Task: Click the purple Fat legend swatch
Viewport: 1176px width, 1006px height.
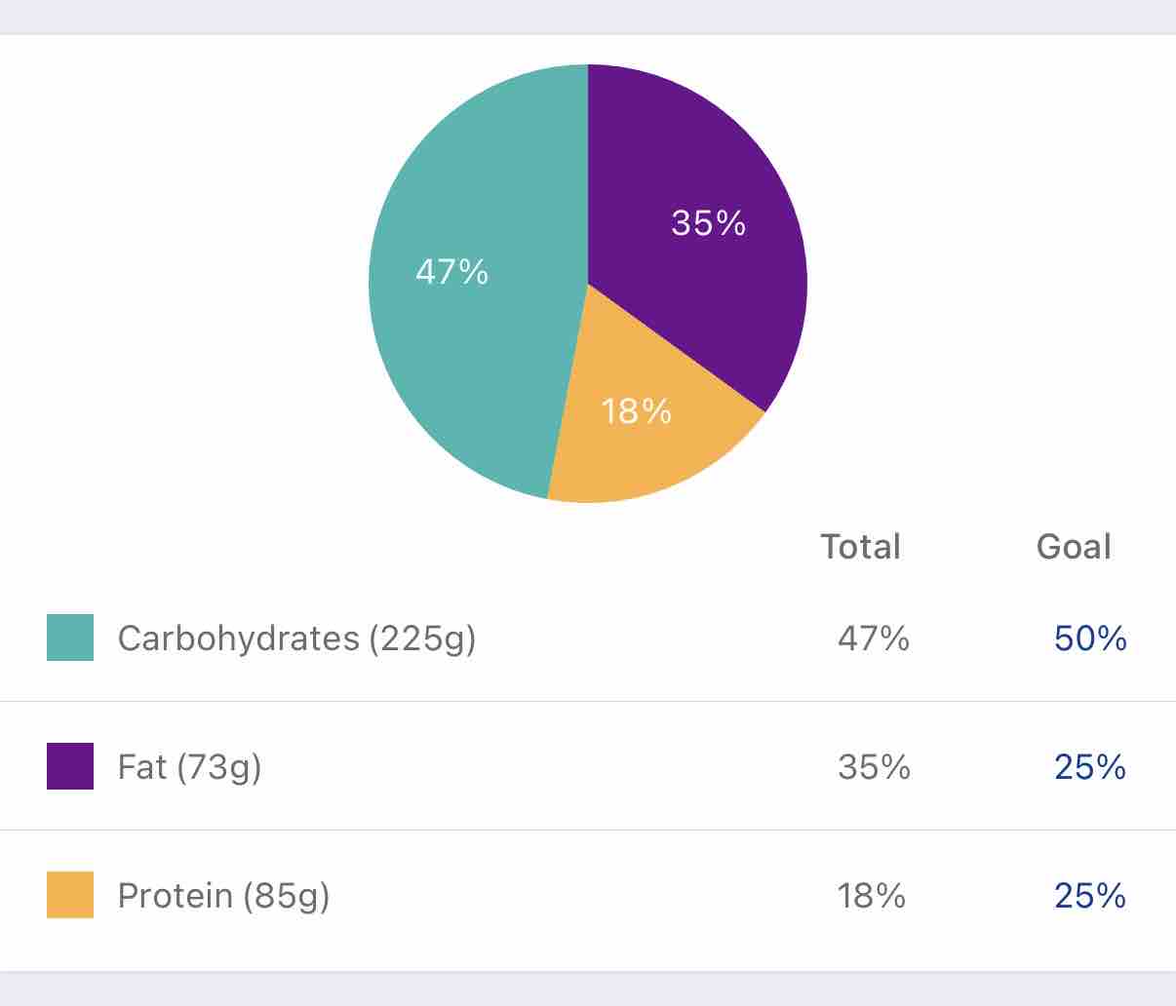Action: [70, 766]
